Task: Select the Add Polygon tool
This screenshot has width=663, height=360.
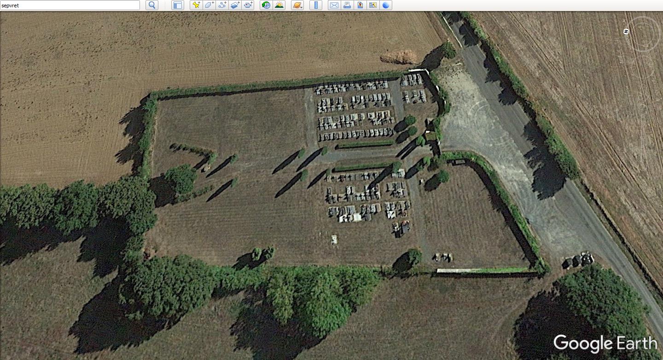Action: (209, 5)
